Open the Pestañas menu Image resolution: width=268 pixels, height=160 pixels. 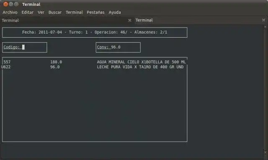(x=95, y=12)
